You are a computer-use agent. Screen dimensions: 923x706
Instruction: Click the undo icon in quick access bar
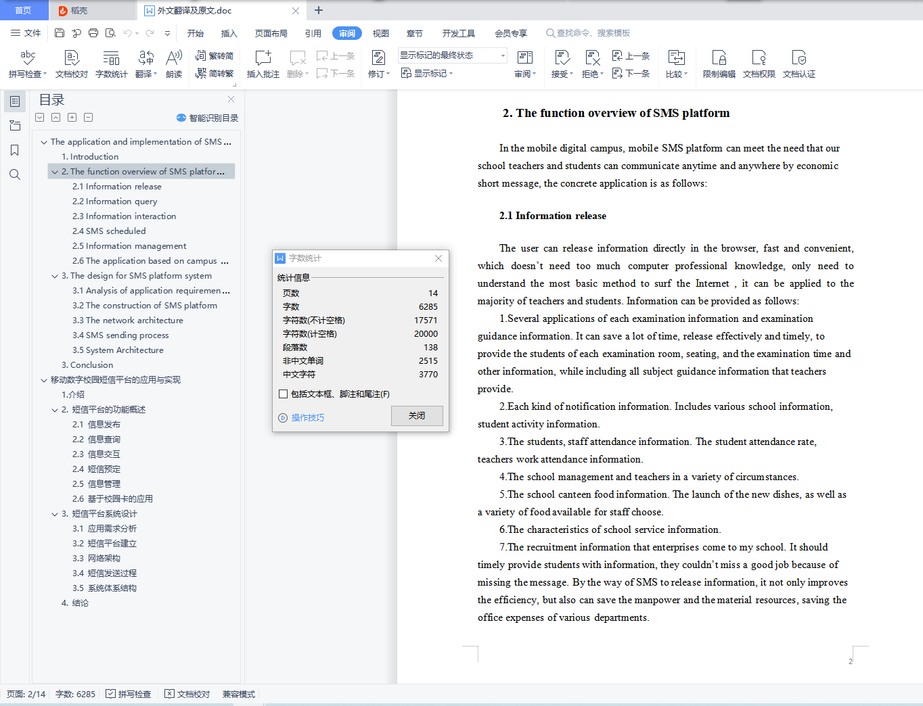tap(127, 33)
